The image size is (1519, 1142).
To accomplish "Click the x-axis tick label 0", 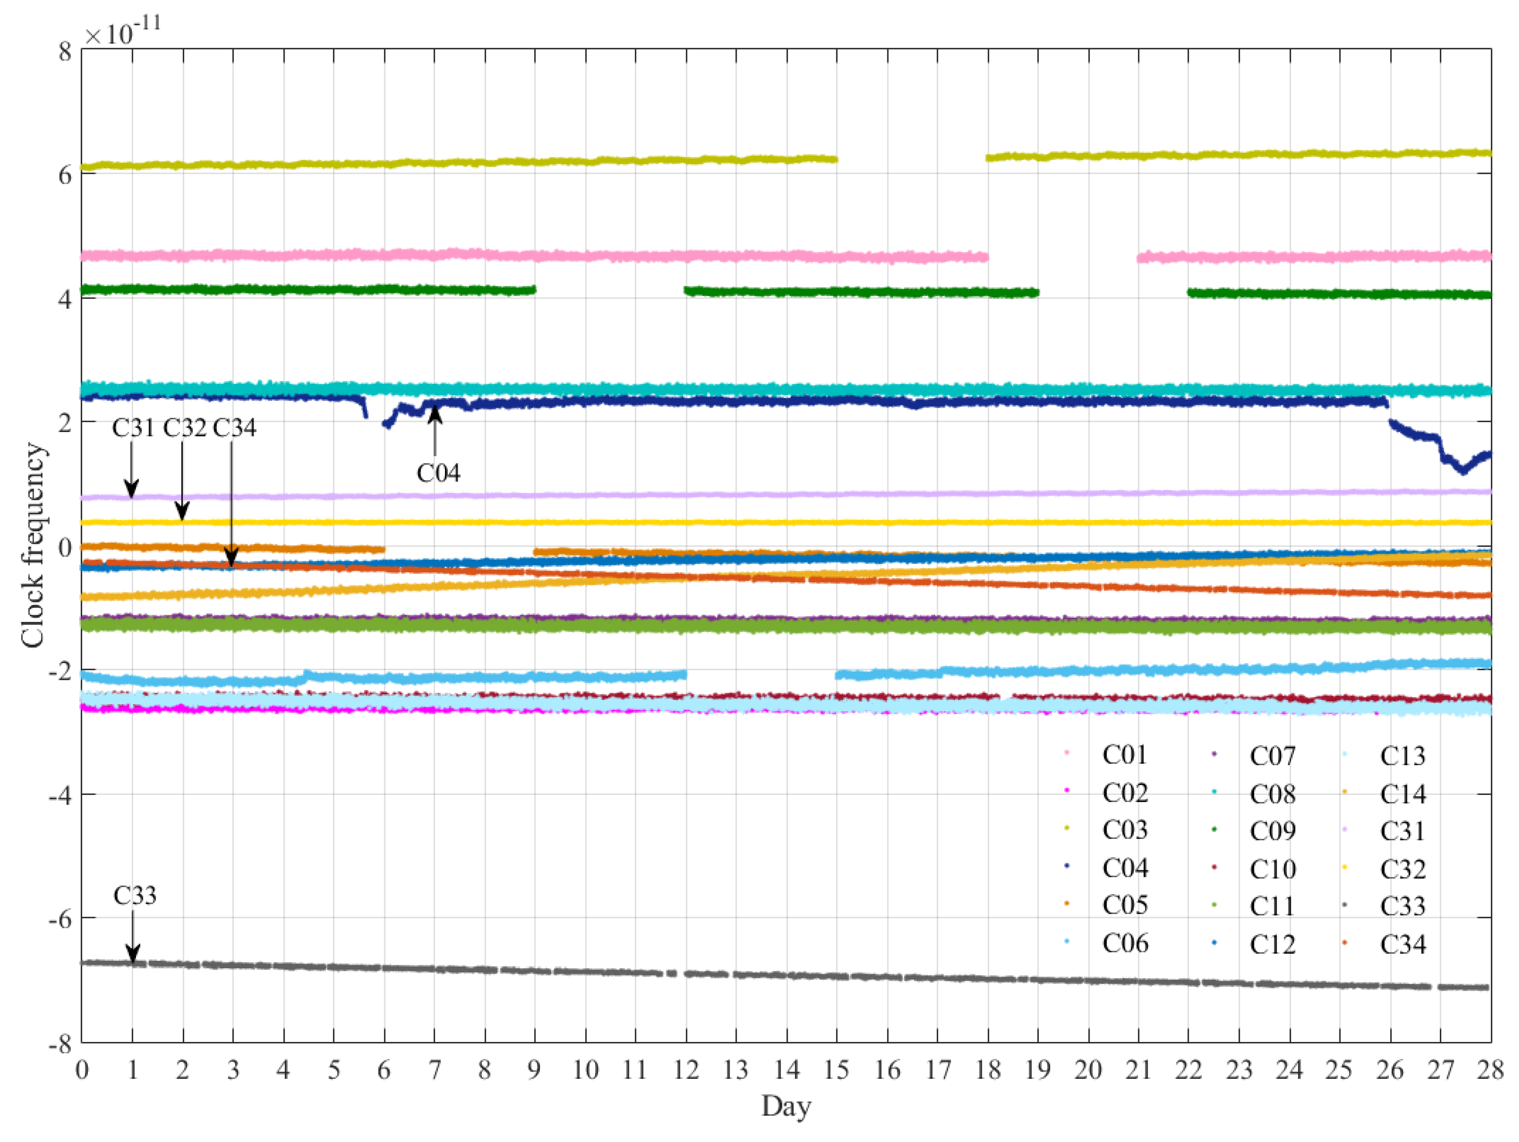I will (x=82, y=1069).
